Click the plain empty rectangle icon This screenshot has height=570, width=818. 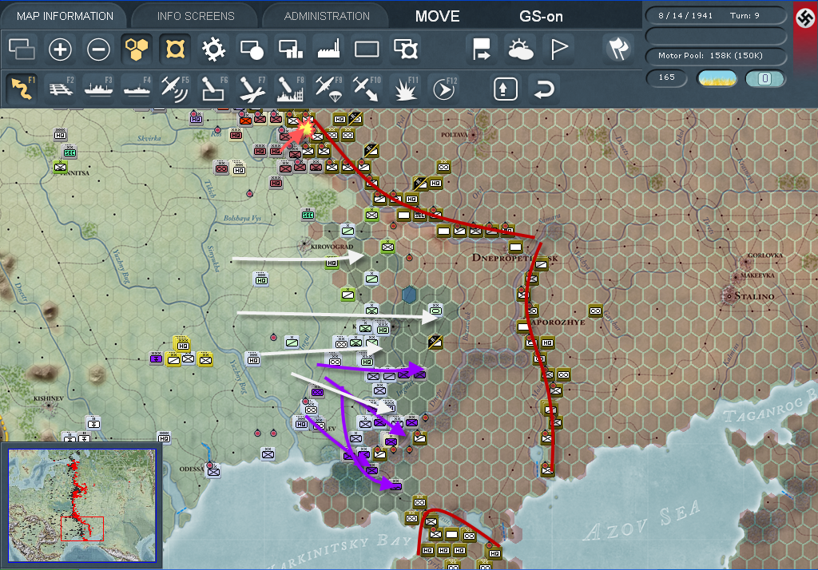coord(367,49)
